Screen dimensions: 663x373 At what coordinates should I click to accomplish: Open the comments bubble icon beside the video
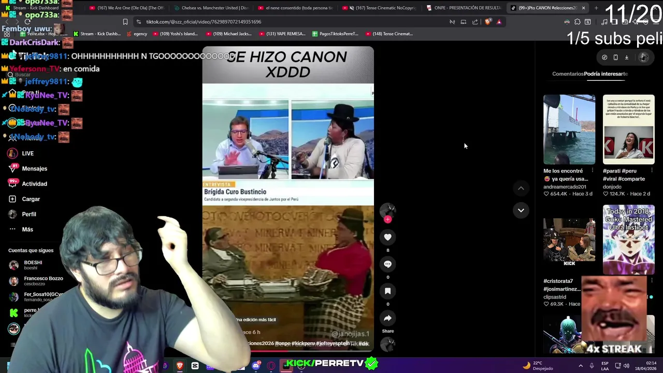click(x=387, y=264)
